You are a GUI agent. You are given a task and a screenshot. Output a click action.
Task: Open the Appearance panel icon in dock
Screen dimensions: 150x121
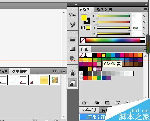(x=72, y=73)
